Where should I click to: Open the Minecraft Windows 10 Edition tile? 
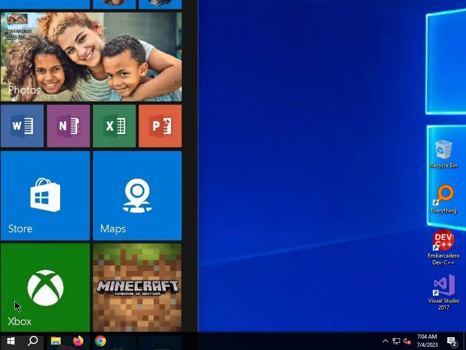[137, 288]
